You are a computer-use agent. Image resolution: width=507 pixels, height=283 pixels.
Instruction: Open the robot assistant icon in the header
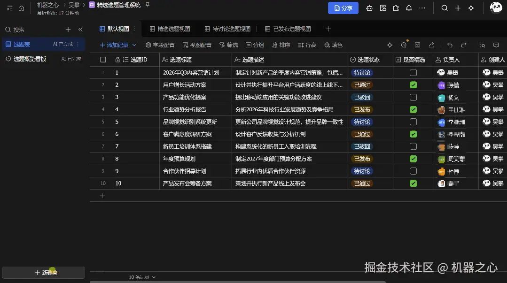tap(369, 8)
